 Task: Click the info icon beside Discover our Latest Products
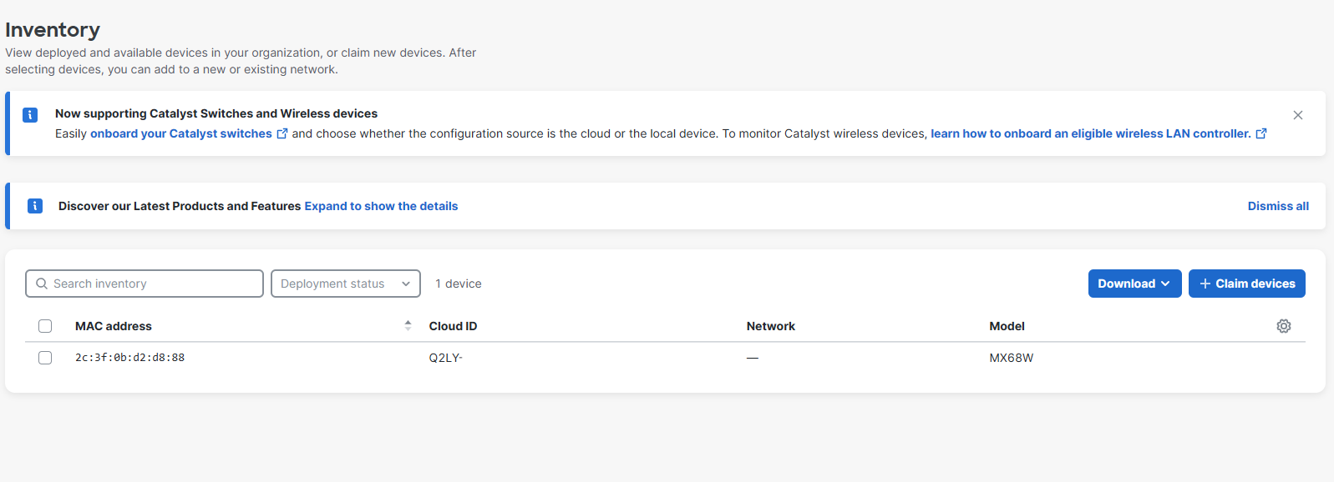34,205
